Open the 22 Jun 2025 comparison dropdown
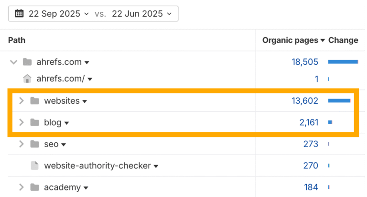 click(x=140, y=14)
